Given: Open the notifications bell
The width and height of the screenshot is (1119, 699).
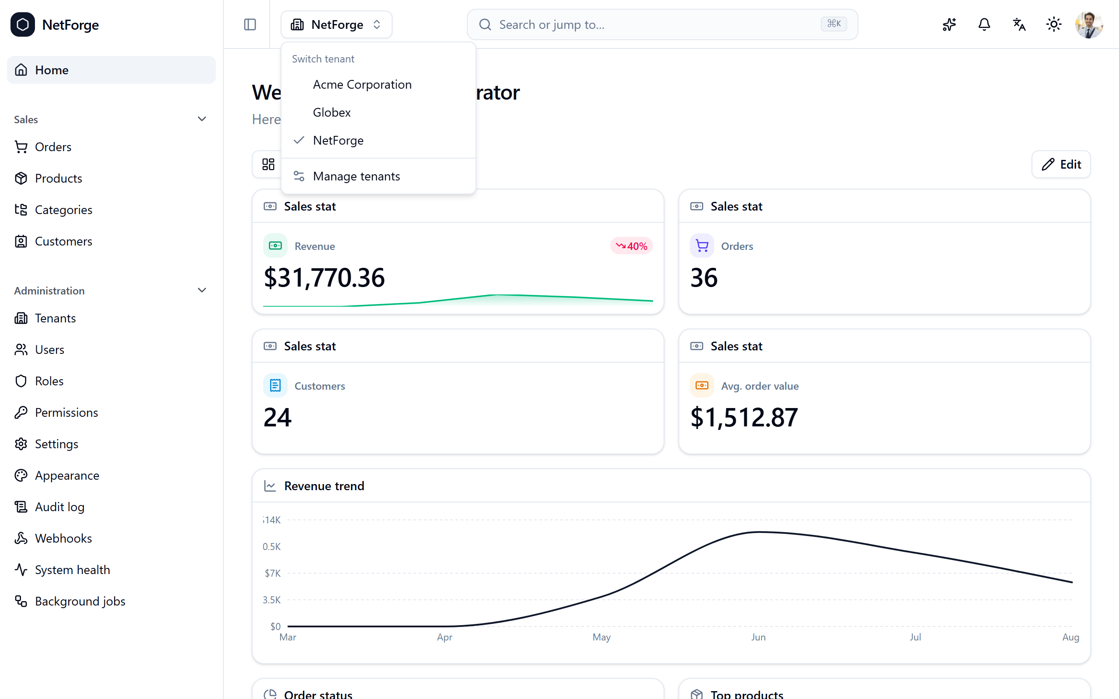Looking at the screenshot, I should point(984,24).
